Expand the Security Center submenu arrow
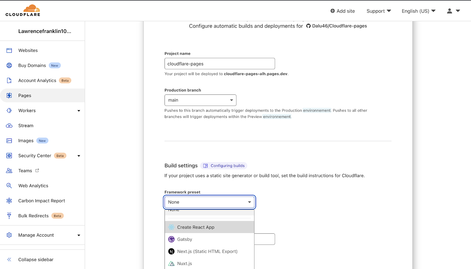 79,156
